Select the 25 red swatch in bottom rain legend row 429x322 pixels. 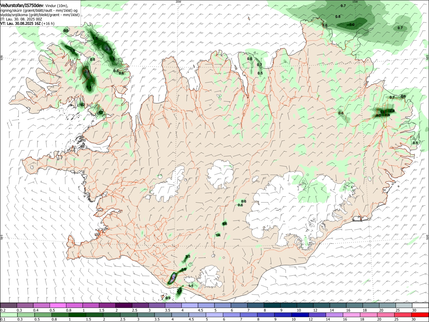tap(403, 315)
